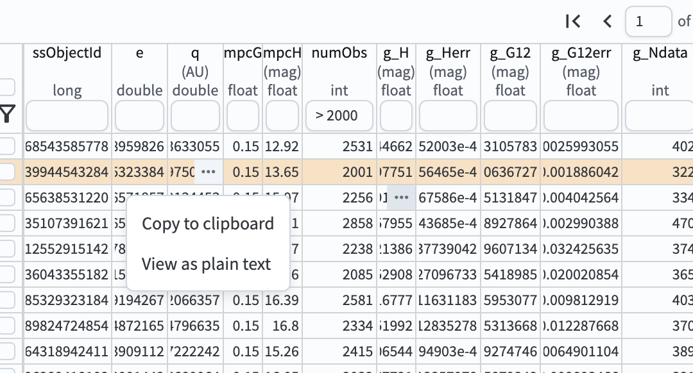Select row checkbox for 85329323184

[8, 300]
